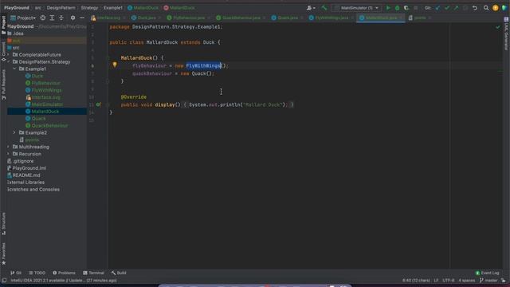
Task: Git push arrow icon in toolbar
Action: (456, 8)
